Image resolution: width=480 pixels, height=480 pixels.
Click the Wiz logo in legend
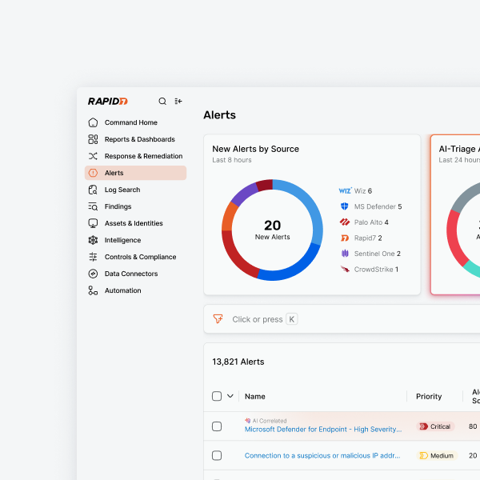(346, 190)
